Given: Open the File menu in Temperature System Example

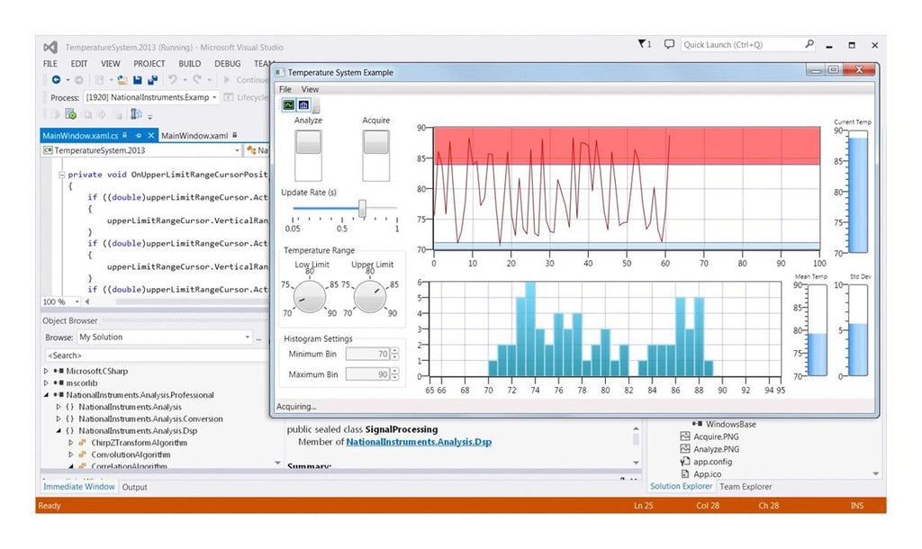Looking at the screenshot, I should [285, 89].
